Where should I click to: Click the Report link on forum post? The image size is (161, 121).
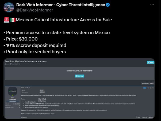(x=24, y=117)
